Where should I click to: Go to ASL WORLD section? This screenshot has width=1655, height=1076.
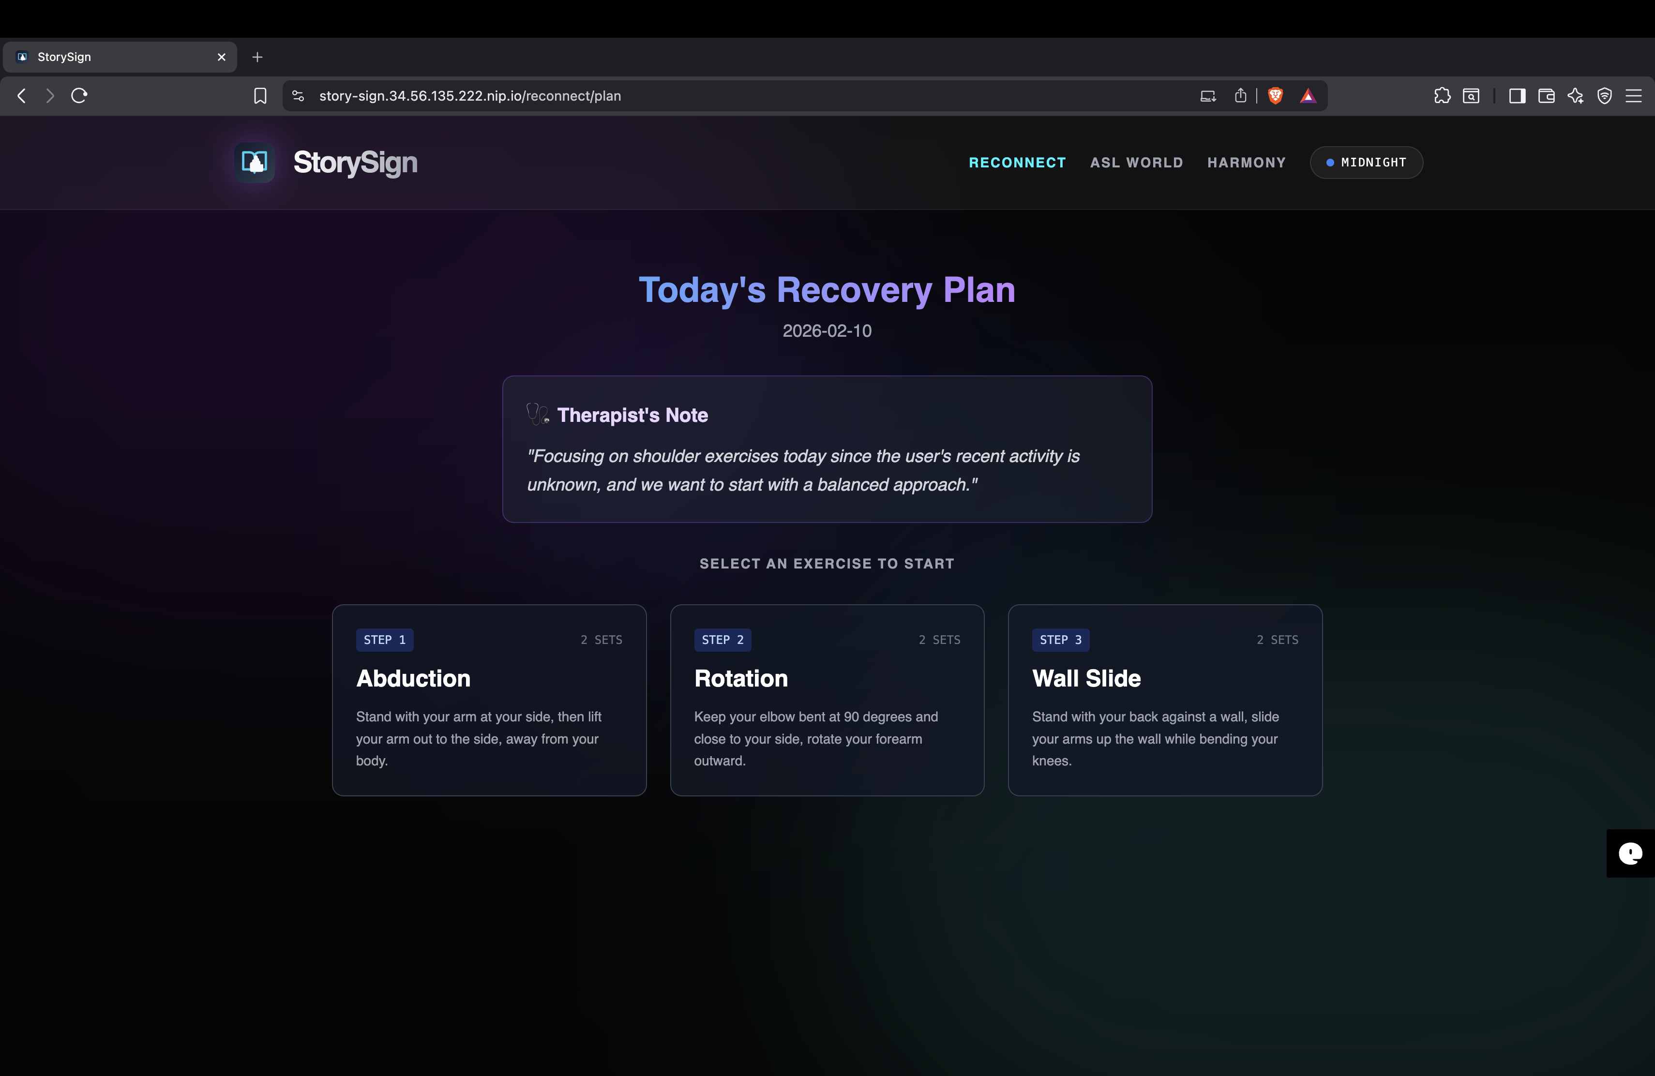(1136, 163)
